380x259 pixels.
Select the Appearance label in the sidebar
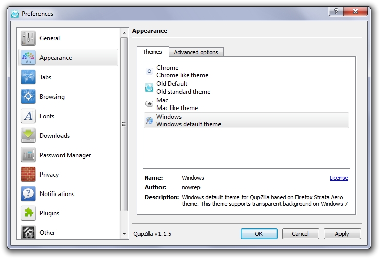(x=56, y=58)
